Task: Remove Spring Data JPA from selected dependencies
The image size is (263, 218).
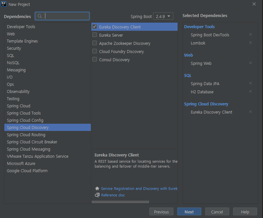Action: pos(251,83)
